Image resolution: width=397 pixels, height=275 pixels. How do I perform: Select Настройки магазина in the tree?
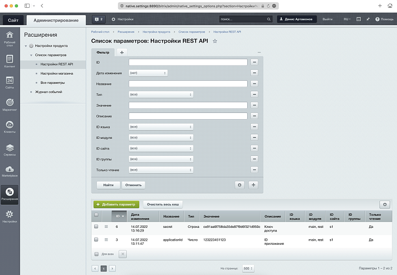[57, 73]
